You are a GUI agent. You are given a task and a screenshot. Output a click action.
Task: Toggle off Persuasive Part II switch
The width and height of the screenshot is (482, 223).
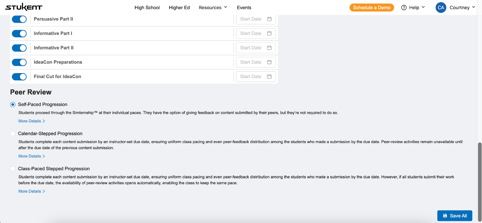coord(19,19)
